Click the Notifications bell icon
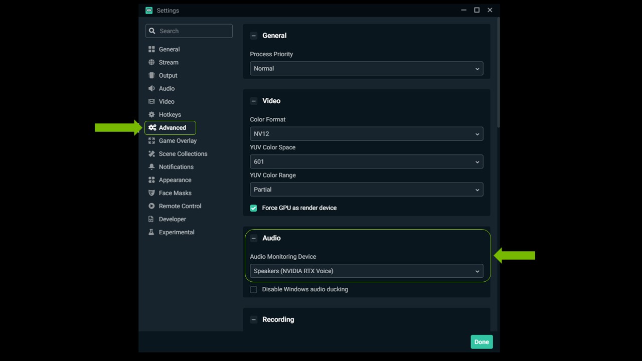The width and height of the screenshot is (642, 361). tap(151, 166)
